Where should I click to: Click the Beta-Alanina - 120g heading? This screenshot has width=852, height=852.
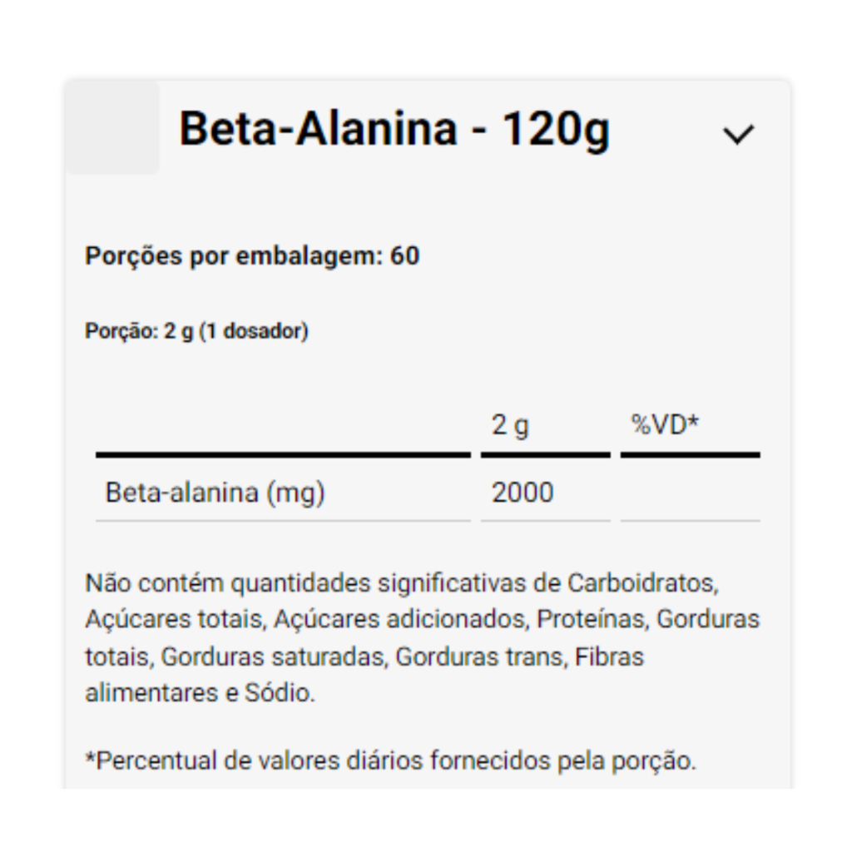pyautogui.click(x=394, y=129)
